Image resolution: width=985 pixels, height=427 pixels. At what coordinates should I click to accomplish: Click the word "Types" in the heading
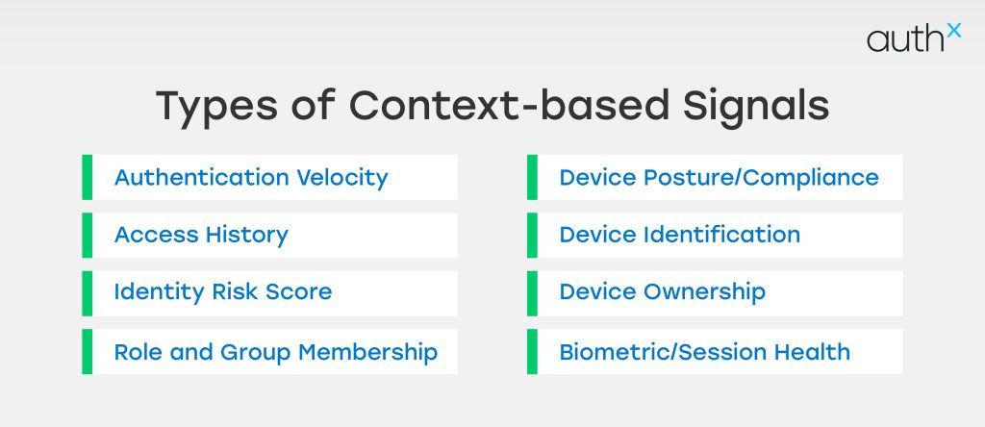(209, 107)
